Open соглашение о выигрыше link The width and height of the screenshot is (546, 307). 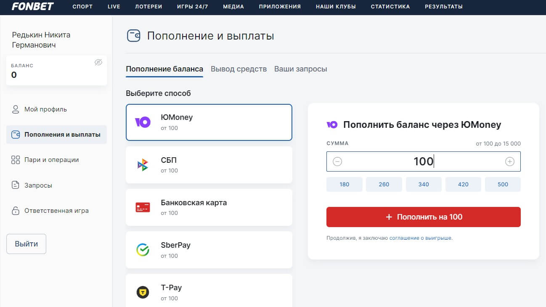[x=420, y=238]
